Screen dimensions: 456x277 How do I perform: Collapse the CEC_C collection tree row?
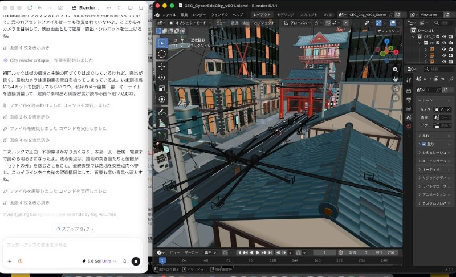[413, 36]
